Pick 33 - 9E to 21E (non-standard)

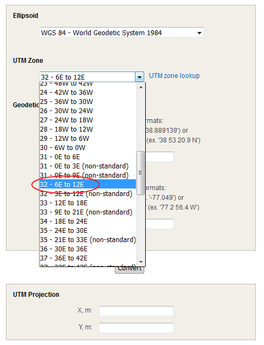coord(88,212)
